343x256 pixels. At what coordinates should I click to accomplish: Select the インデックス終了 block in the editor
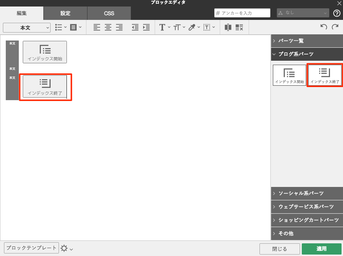[45, 87]
